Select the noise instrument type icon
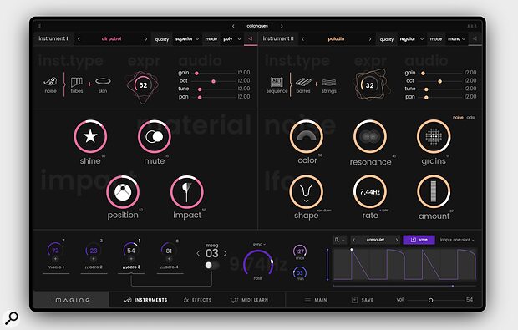Viewport: 518px width, 330px height. (50, 82)
